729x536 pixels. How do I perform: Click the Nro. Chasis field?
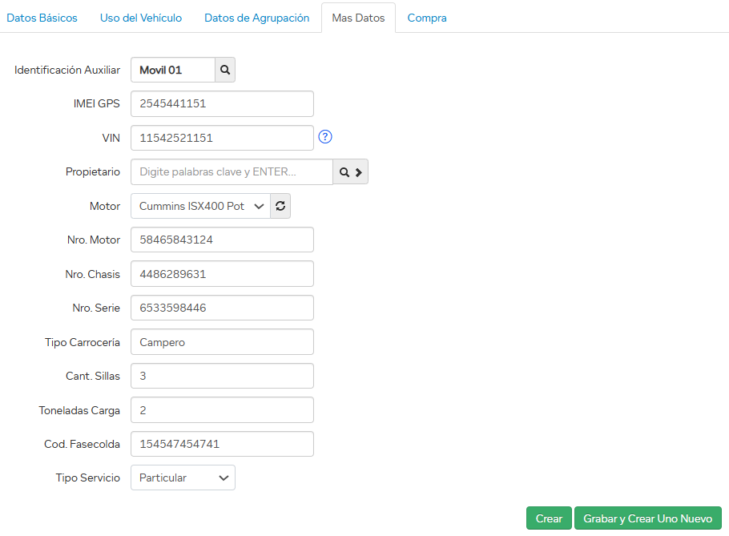[222, 274]
